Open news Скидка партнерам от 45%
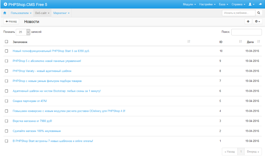 click(x=30, y=101)
